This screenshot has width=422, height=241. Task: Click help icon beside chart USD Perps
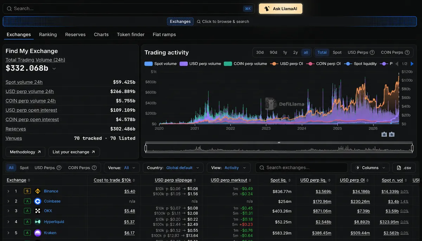point(372,52)
